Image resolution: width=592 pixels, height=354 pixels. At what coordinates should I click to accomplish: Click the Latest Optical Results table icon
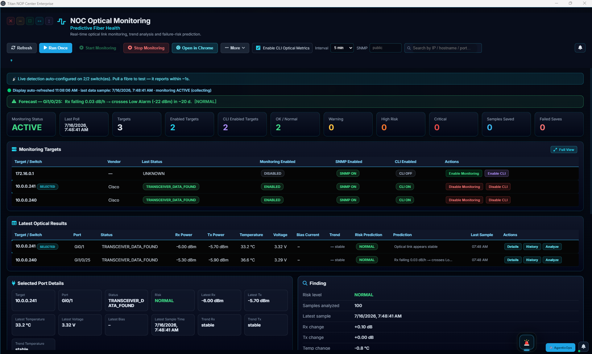(14, 223)
